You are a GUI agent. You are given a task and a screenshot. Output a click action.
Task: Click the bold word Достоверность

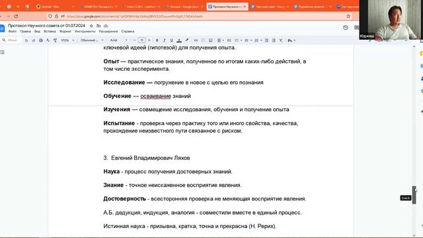tap(125, 199)
